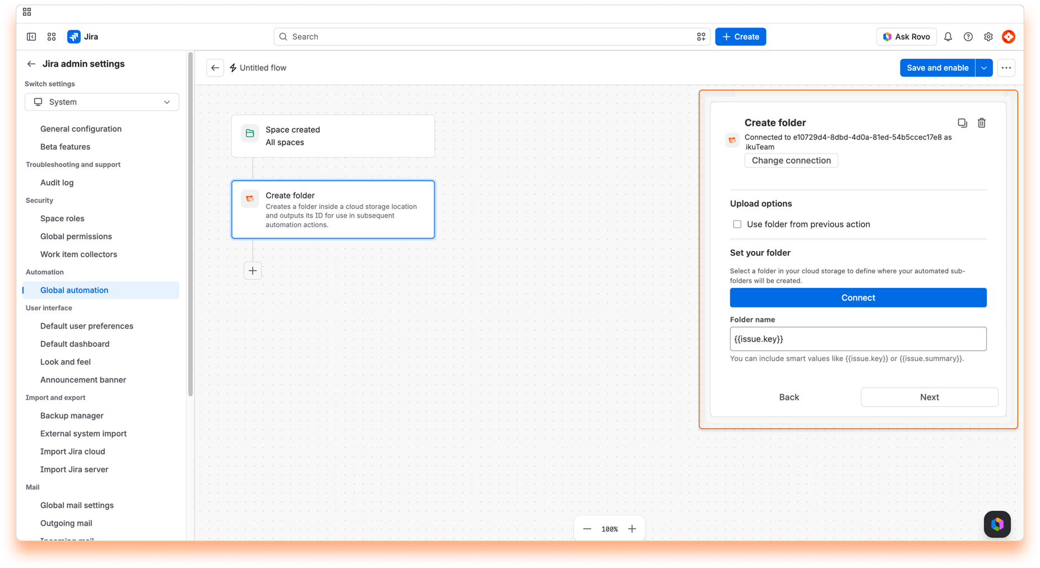Open the user profile avatar
Screen dimensions: 1040x568
(1009, 37)
